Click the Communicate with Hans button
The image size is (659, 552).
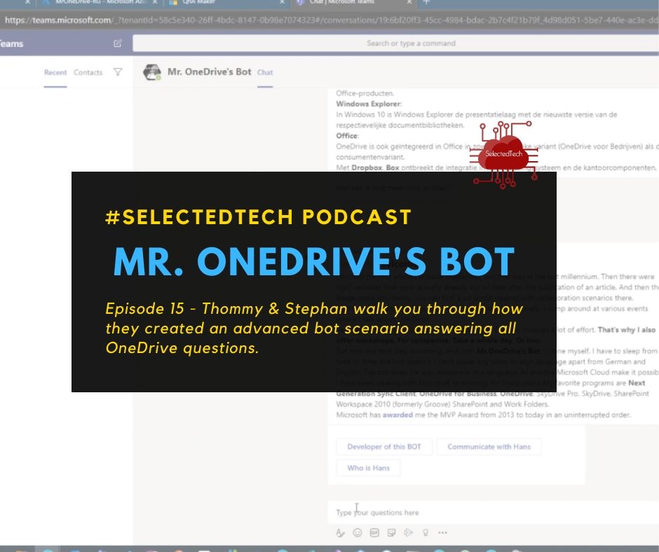pos(489,446)
